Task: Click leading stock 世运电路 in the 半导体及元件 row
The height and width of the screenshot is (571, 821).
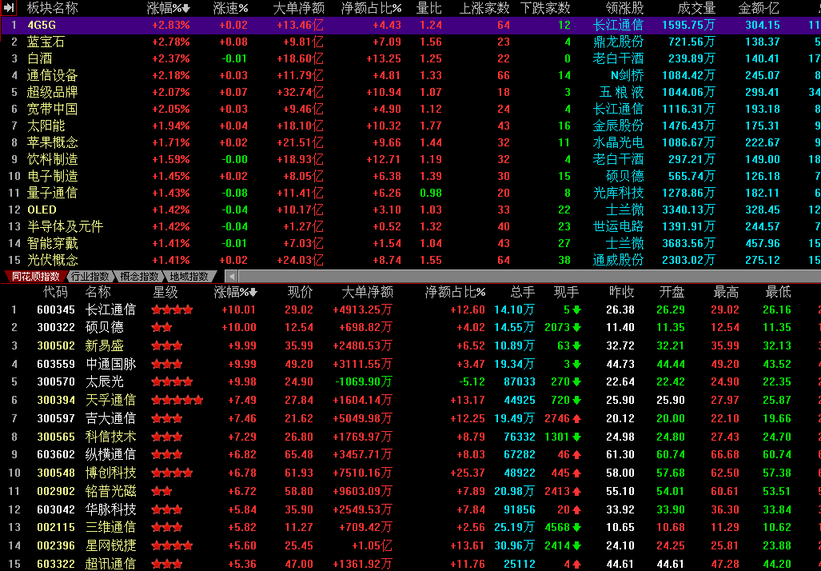Action: [619, 226]
